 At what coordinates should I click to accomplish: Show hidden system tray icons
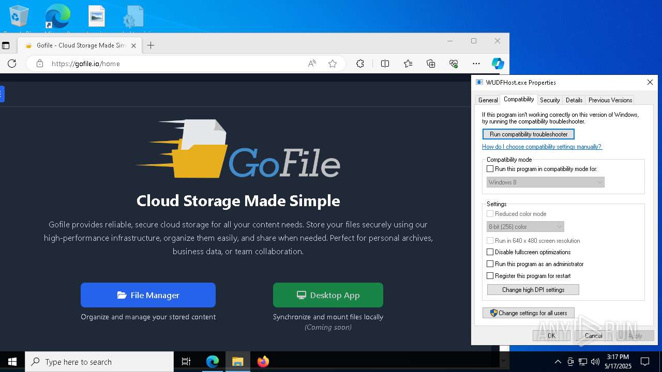click(558, 362)
